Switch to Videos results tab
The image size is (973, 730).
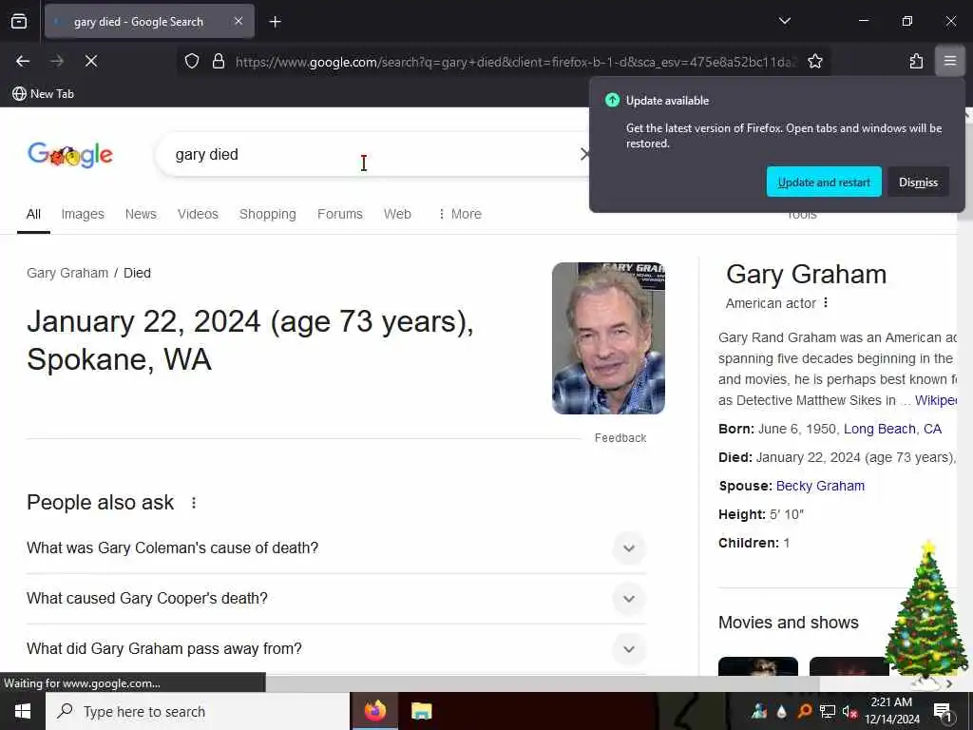[198, 214]
